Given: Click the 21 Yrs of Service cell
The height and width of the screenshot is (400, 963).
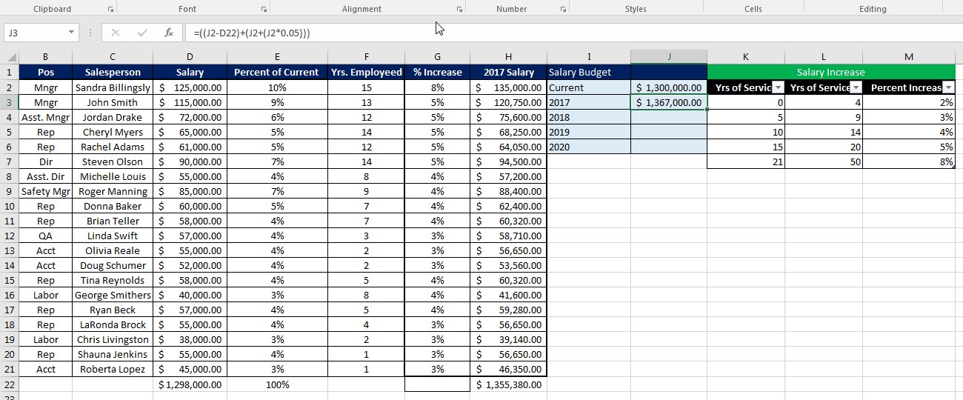Looking at the screenshot, I should coord(746,161).
